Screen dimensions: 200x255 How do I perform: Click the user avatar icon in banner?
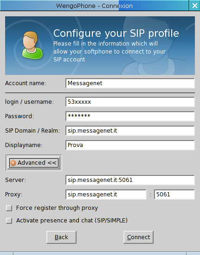[32, 45]
